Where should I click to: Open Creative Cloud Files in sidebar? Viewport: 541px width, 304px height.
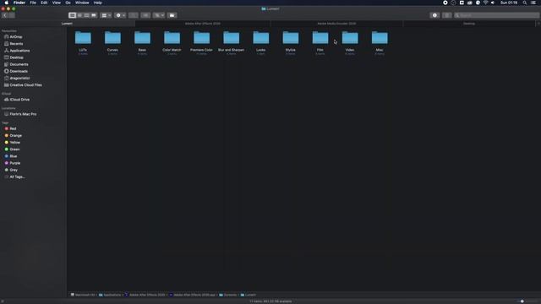(x=25, y=85)
